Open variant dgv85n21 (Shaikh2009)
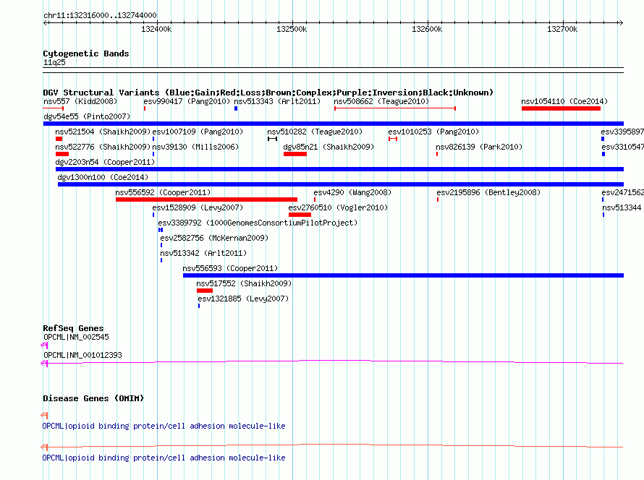The height and width of the screenshot is (480, 644). [329, 147]
